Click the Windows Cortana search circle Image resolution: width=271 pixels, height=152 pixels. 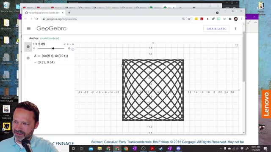click(x=73, y=148)
